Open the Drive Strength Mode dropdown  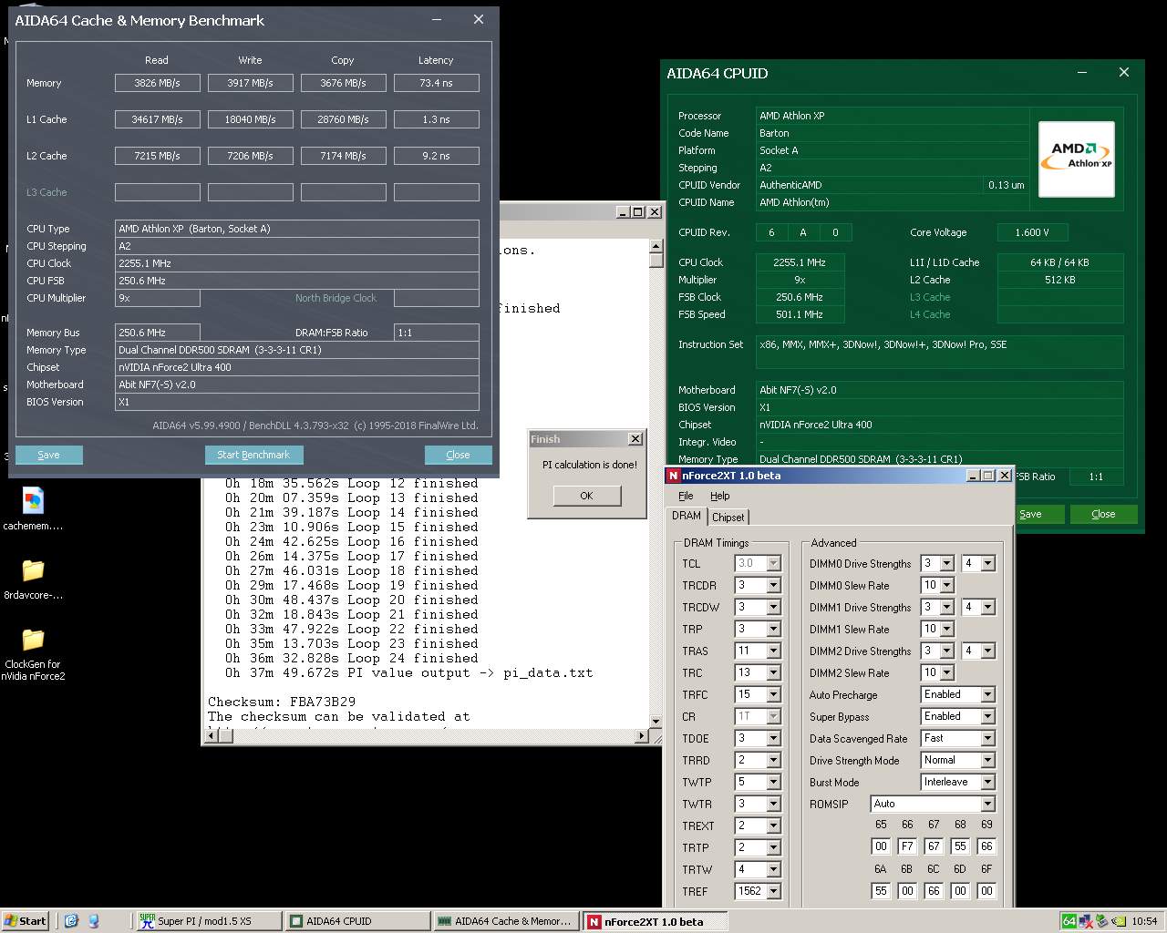(x=987, y=760)
